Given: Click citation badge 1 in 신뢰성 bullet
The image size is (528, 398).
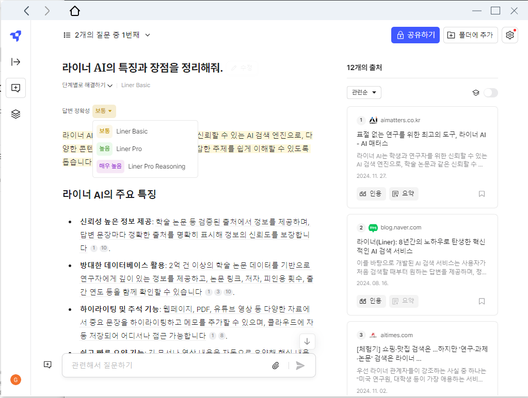Looking at the screenshot, I should (x=94, y=248).
